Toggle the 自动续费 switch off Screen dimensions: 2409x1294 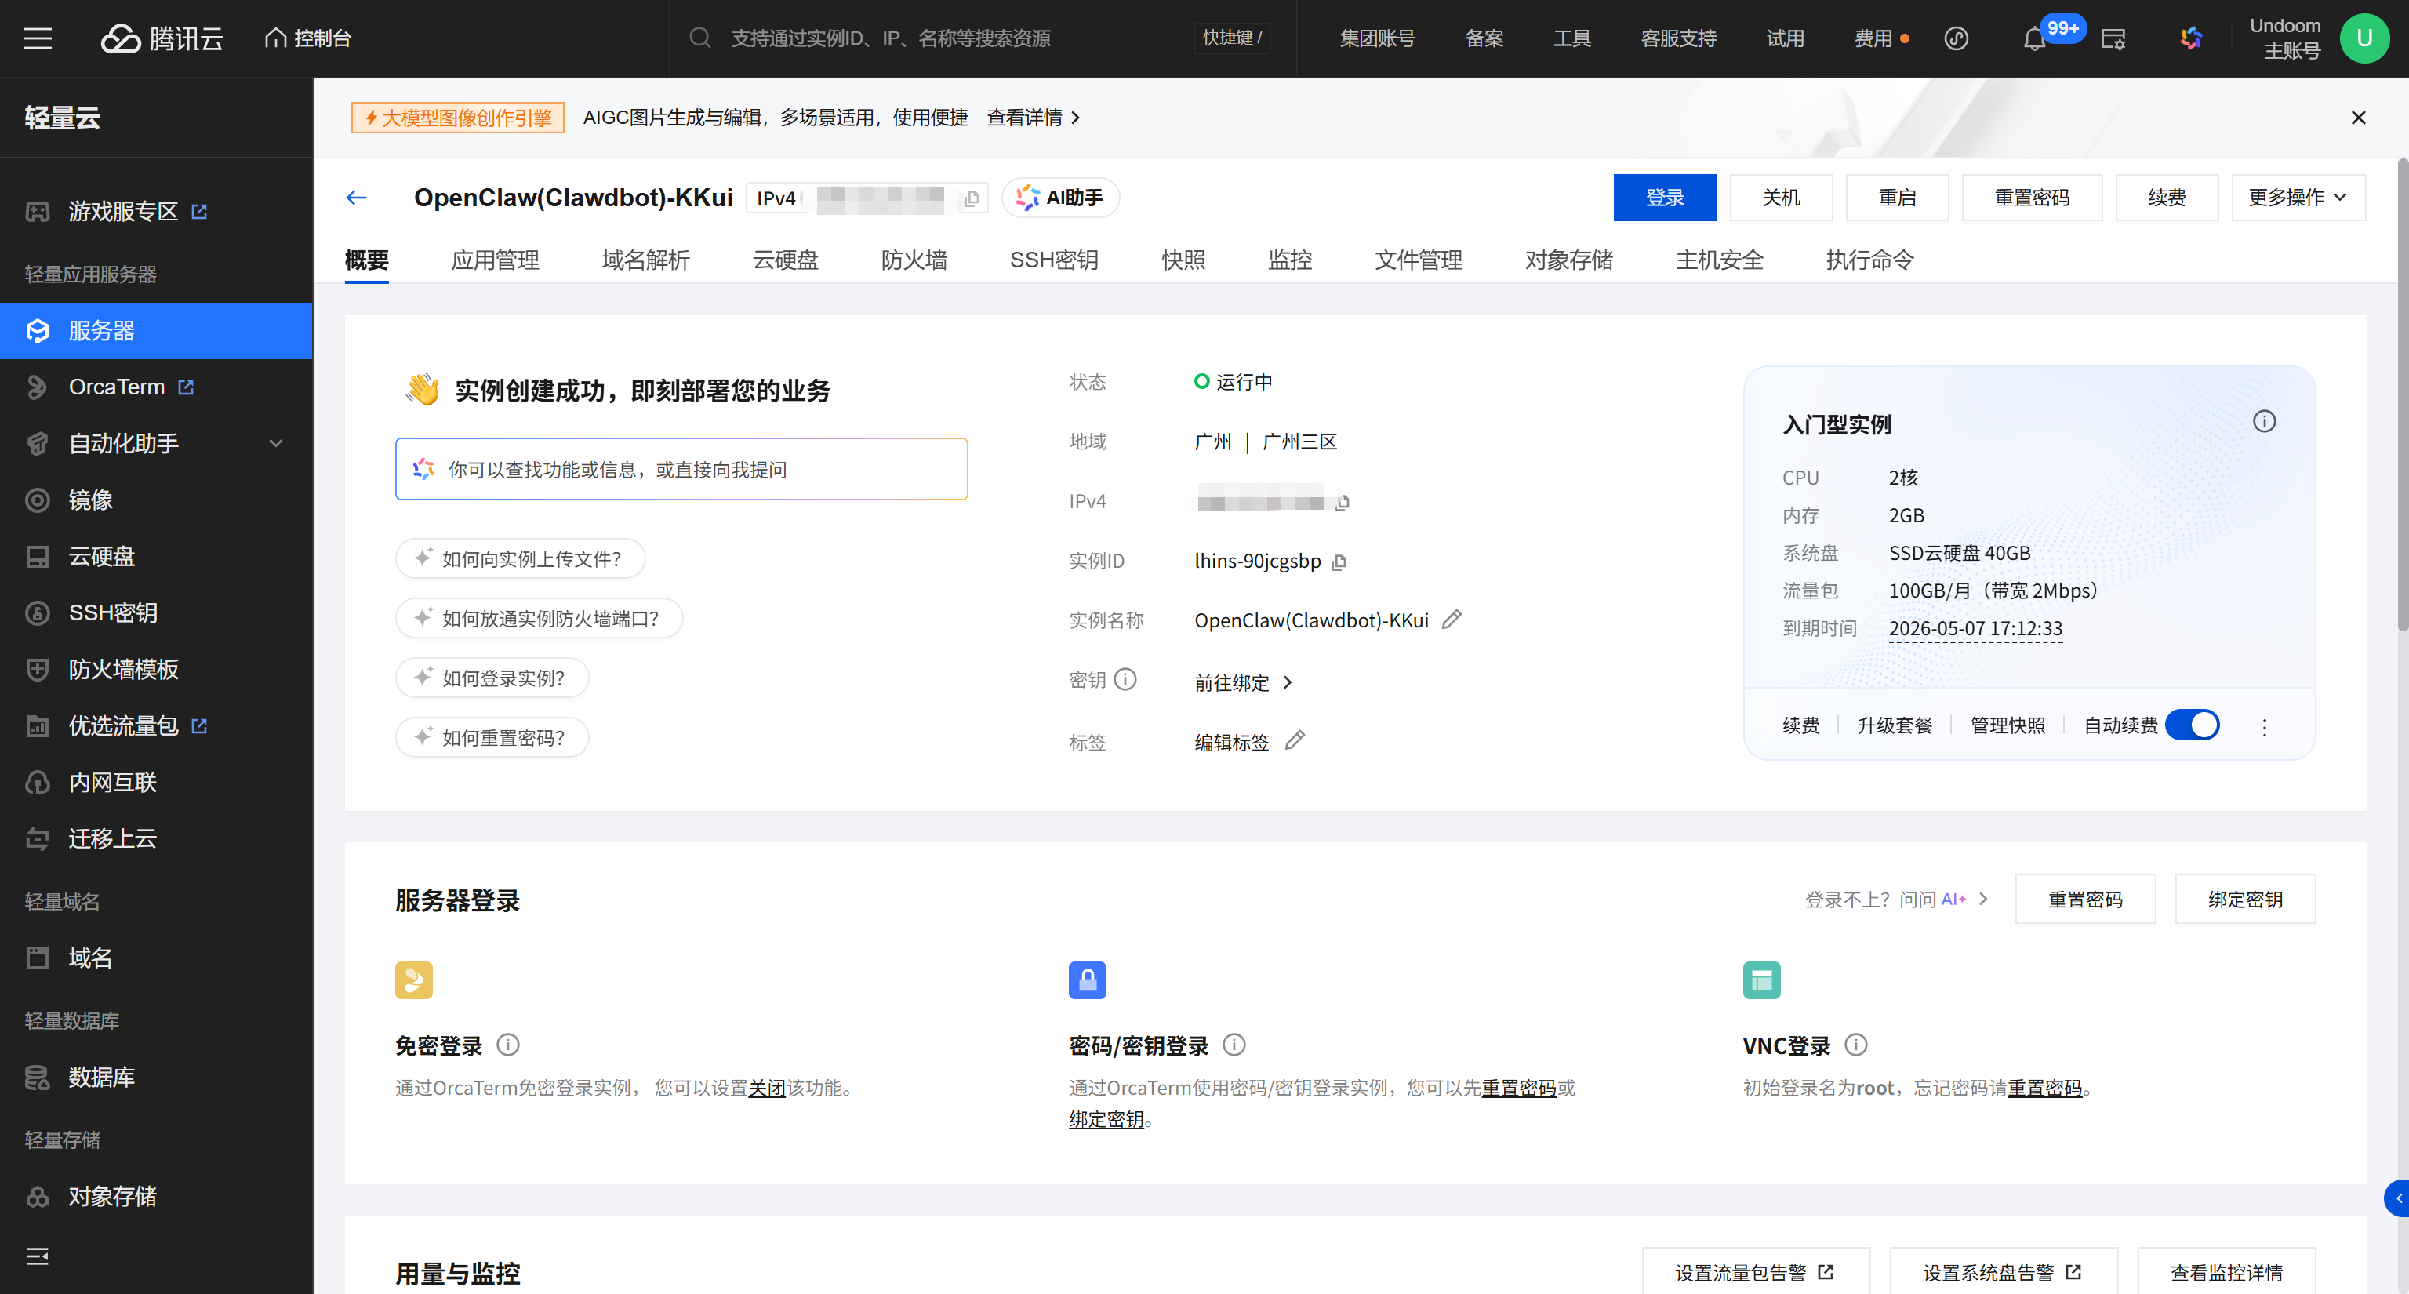[2191, 725]
